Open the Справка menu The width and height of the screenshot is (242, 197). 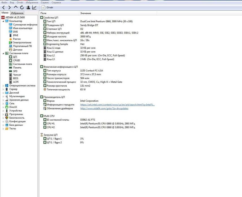56,3
